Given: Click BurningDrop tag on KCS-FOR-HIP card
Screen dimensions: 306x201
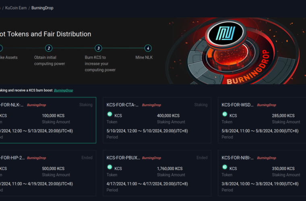Looking at the screenshot, I should point(37,158).
